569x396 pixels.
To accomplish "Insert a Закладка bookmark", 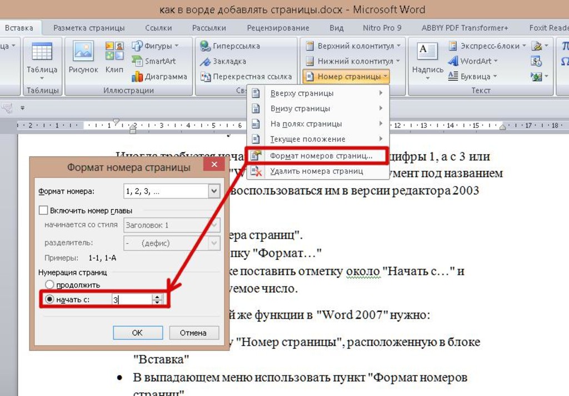I will pyautogui.click(x=223, y=61).
